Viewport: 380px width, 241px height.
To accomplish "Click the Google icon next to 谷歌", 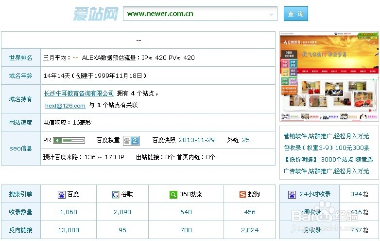I will coord(115,194).
